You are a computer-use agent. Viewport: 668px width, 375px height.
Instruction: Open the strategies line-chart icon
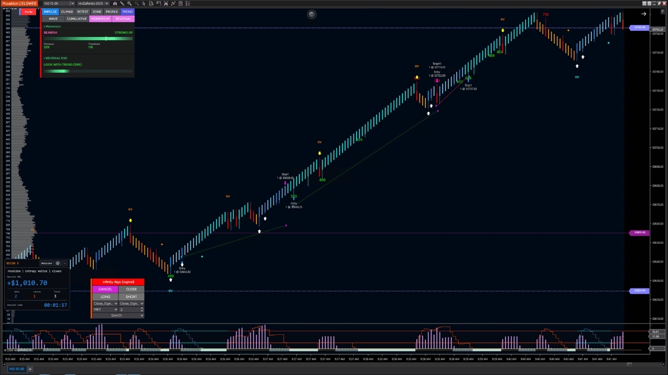click(173, 3)
